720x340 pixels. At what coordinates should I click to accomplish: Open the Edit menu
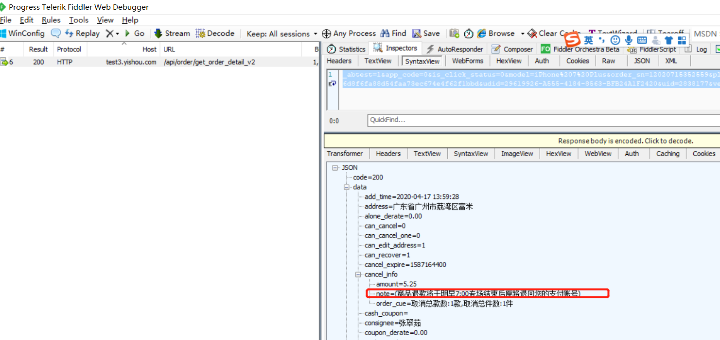click(x=27, y=20)
